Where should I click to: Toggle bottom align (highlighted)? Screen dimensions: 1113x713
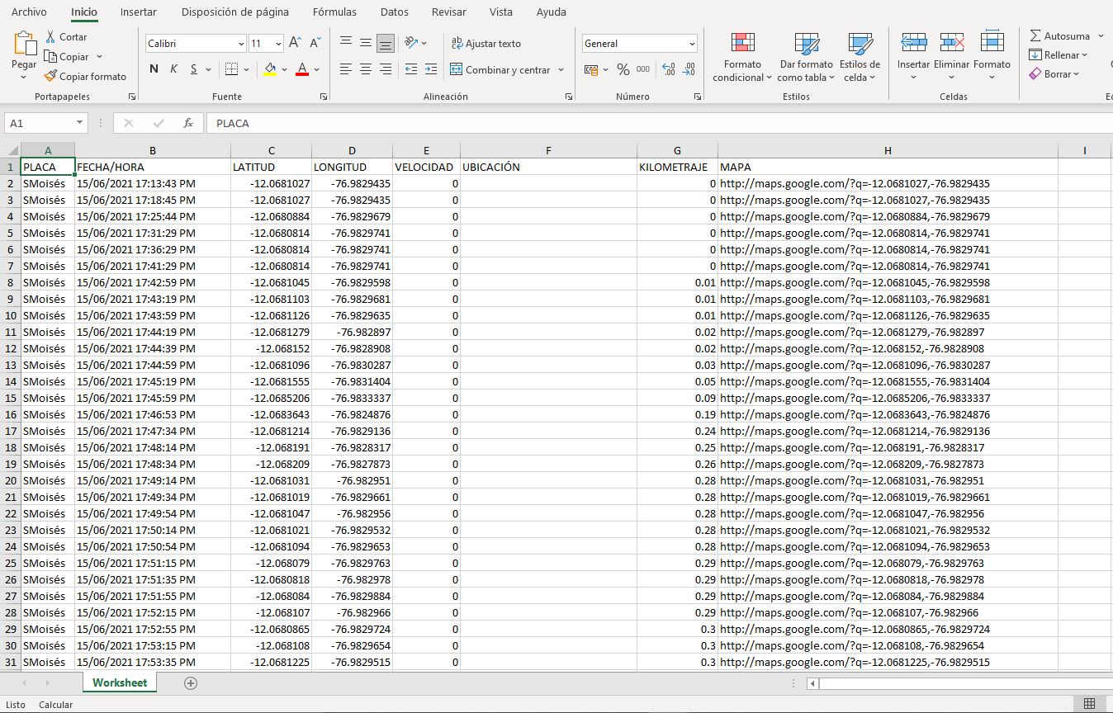tap(386, 43)
